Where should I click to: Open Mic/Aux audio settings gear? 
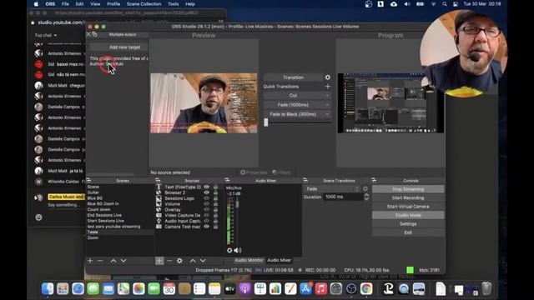tap(229, 250)
